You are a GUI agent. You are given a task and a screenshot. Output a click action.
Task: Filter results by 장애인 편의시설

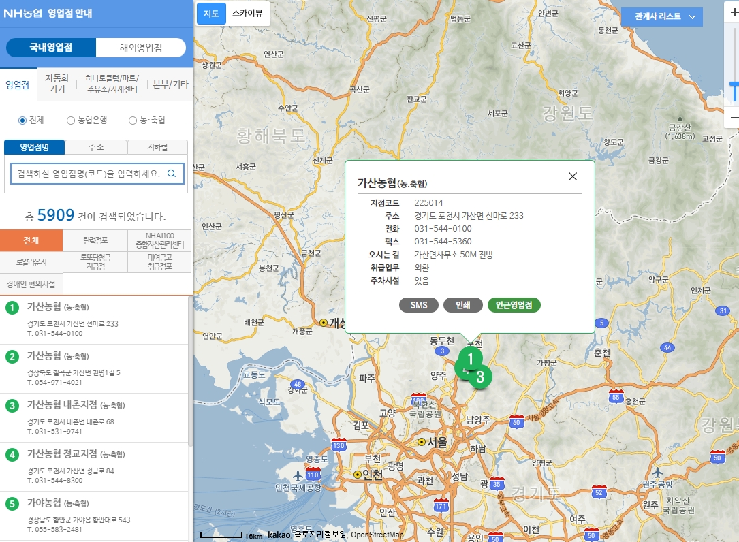click(31, 284)
